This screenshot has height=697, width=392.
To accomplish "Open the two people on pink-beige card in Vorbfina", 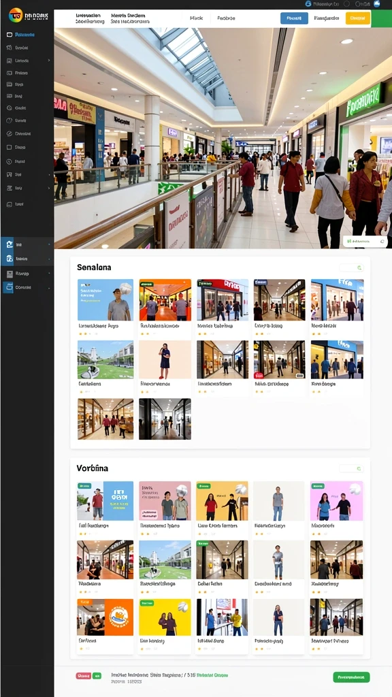I will 165,501.
